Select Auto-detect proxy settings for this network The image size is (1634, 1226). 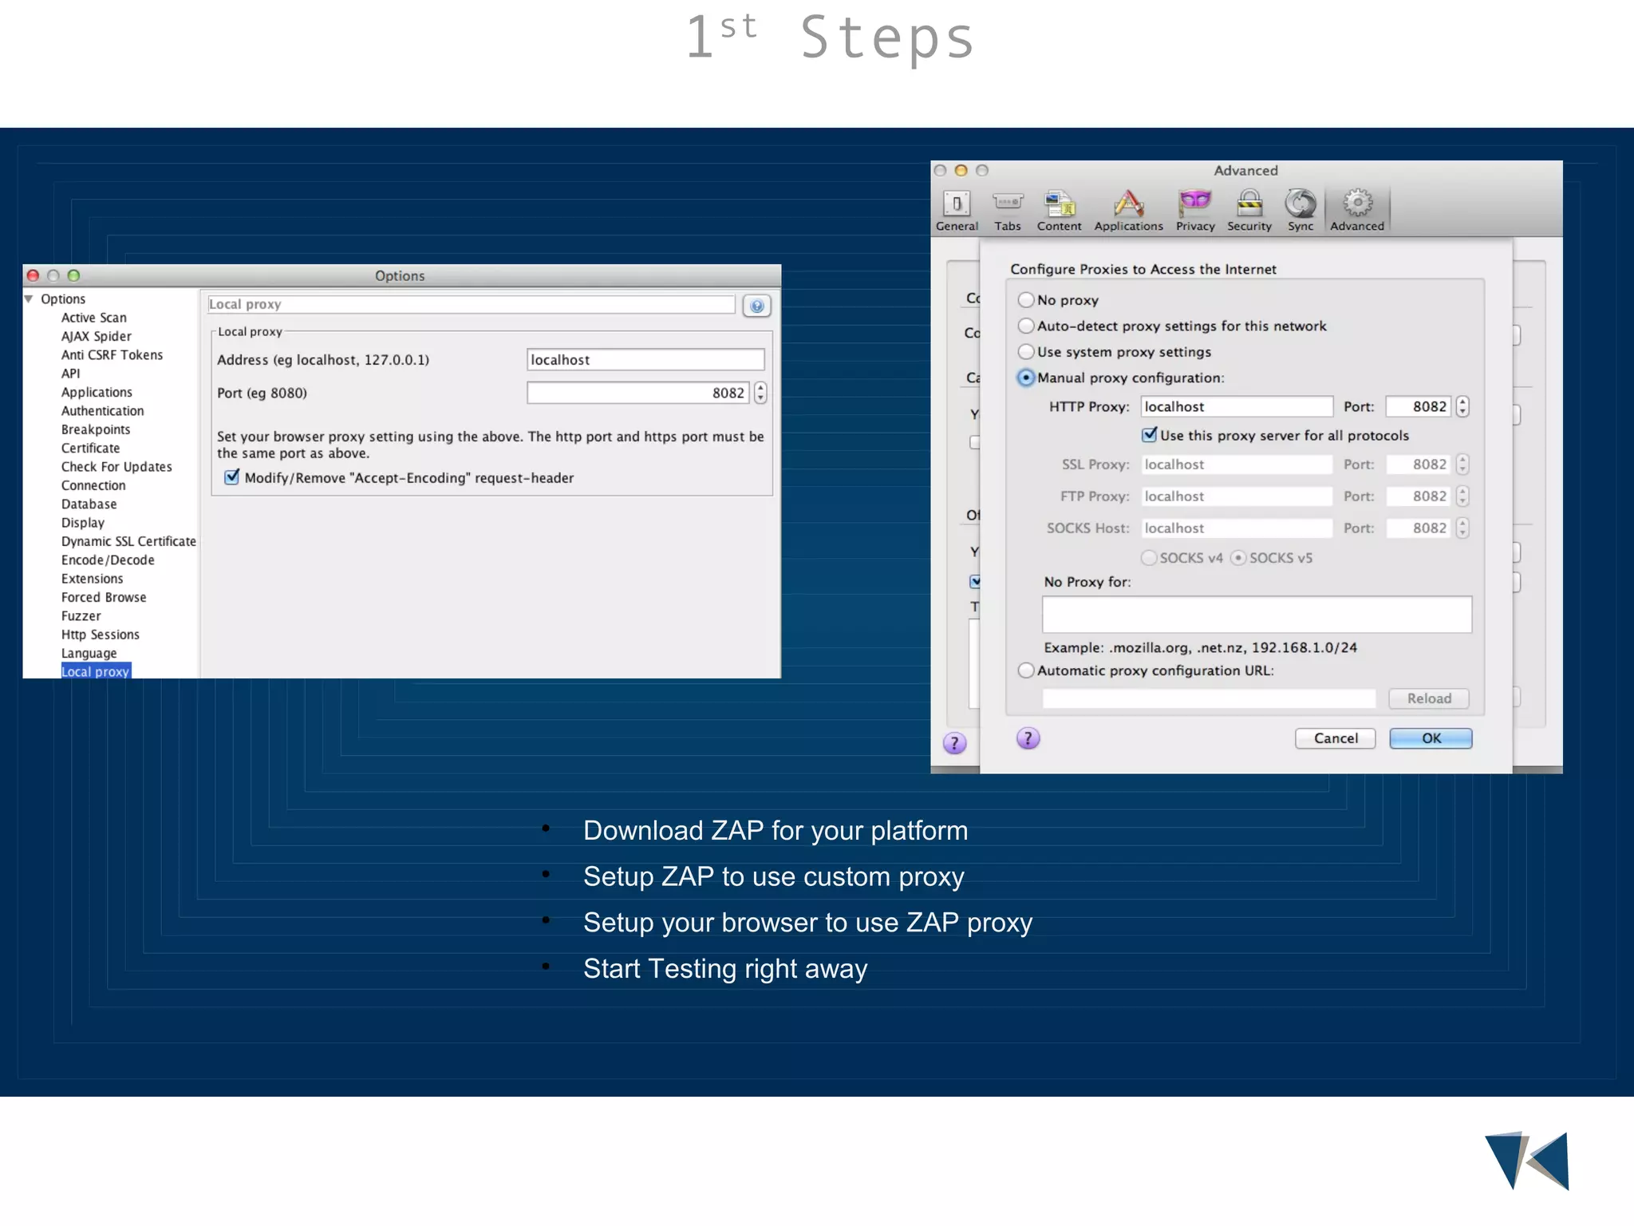pyautogui.click(x=1026, y=326)
